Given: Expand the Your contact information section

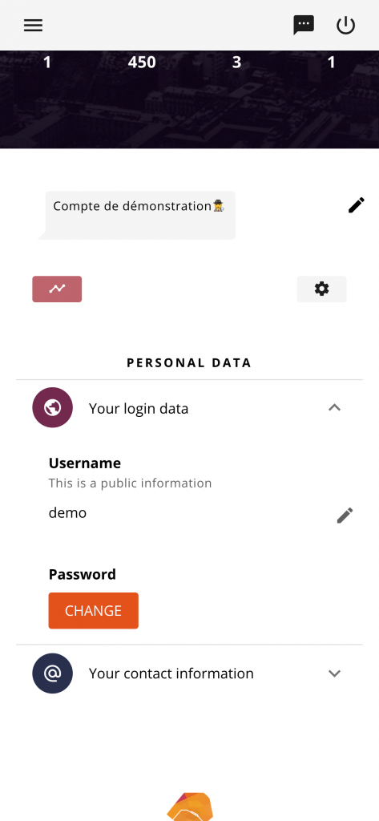Looking at the screenshot, I should [x=334, y=673].
